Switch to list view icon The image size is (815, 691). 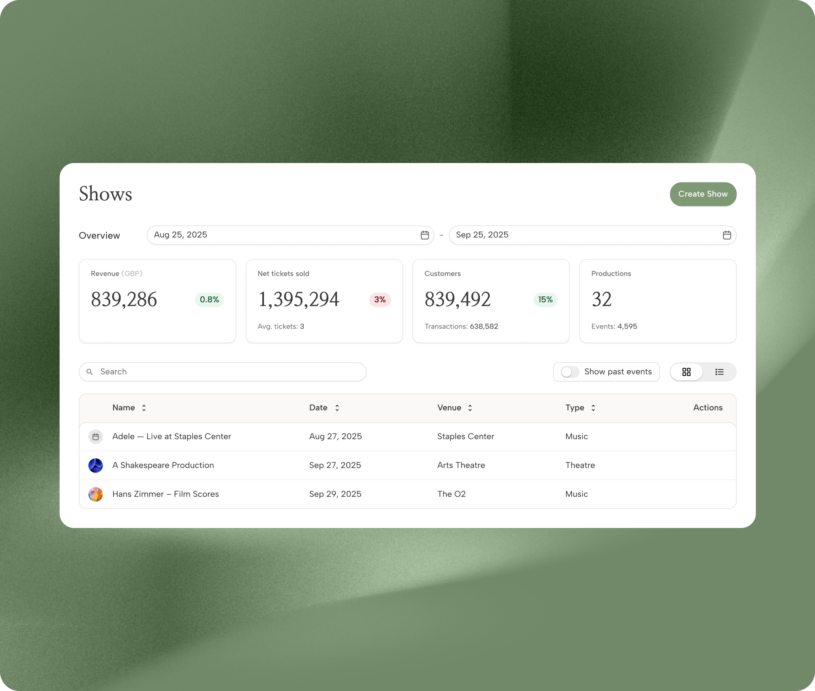[x=719, y=372]
